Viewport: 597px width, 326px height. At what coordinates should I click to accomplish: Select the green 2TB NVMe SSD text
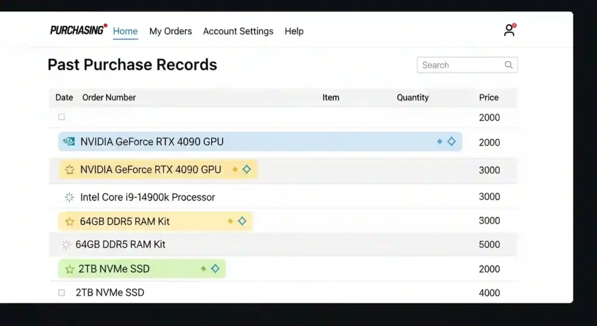(114, 269)
